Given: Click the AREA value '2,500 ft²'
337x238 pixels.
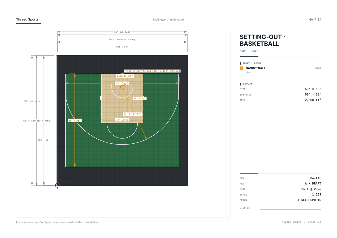Looking at the screenshot, I should pos(313,100).
